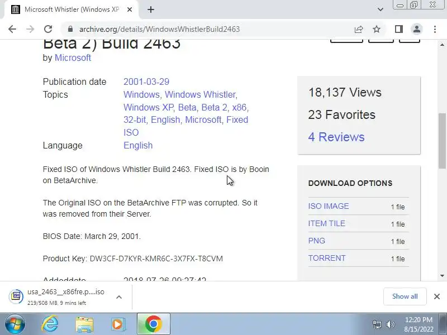The width and height of the screenshot is (447, 335).
Task: Open the 4 Reviews link
Action: coord(336,137)
